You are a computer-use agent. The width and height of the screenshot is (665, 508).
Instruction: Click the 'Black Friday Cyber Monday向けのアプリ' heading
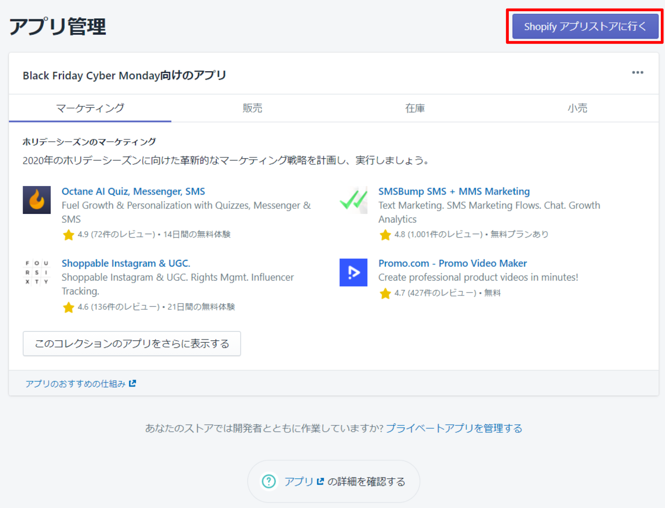click(124, 75)
